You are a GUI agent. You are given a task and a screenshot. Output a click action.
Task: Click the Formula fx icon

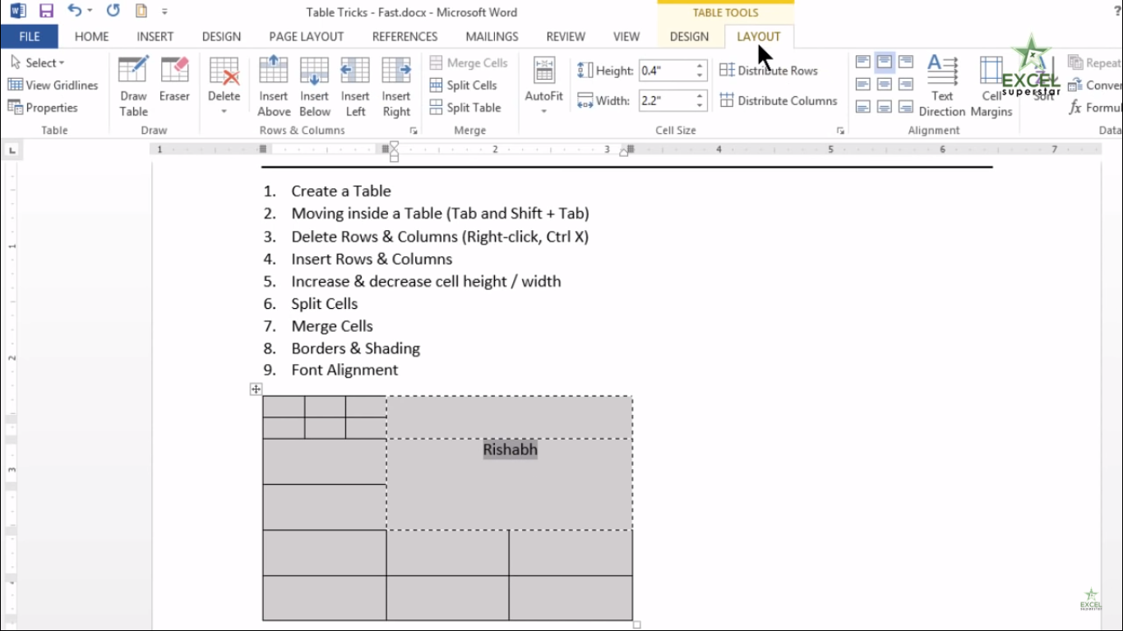tap(1075, 107)
